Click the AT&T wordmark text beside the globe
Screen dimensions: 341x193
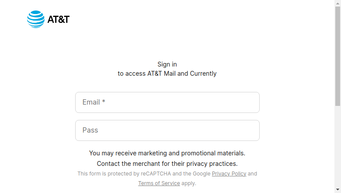click(x=59, y=19)
